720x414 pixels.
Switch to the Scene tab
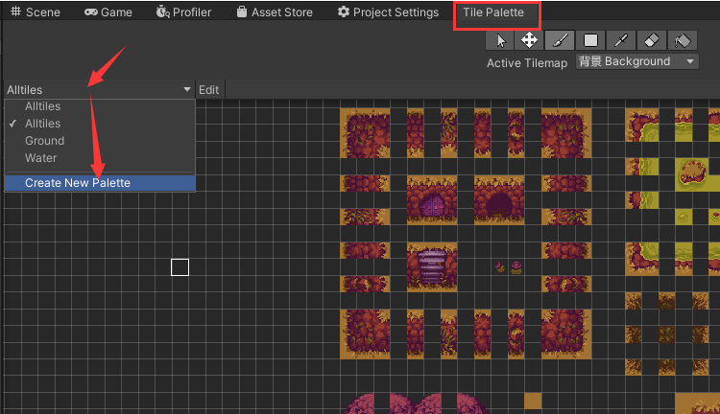(36, 11)
